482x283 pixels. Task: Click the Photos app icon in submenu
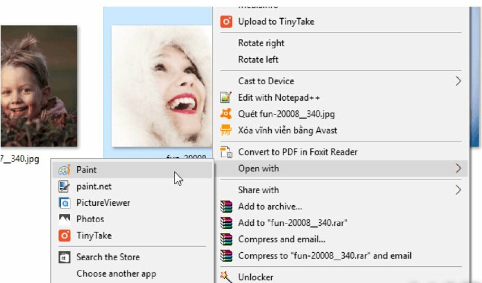tap(64, 219)
